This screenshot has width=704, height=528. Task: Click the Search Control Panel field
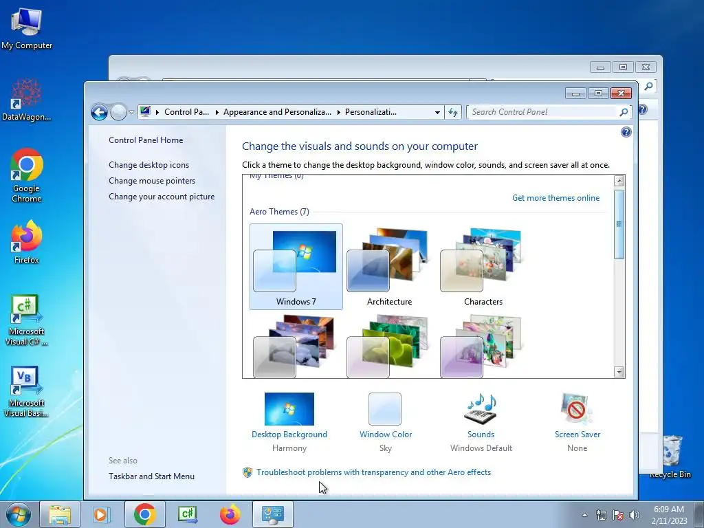544,112
